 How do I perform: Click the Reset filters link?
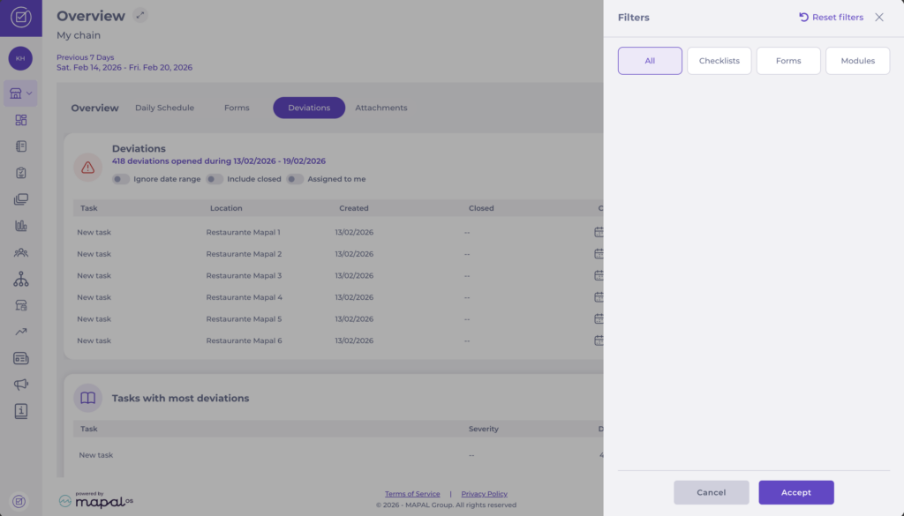(x=831, y=18)
